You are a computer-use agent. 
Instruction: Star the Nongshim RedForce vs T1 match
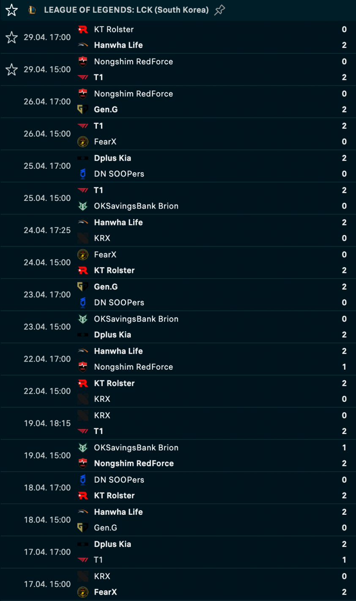[11, 69]
